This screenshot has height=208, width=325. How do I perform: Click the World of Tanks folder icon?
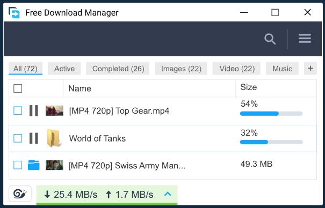[54, 138]
